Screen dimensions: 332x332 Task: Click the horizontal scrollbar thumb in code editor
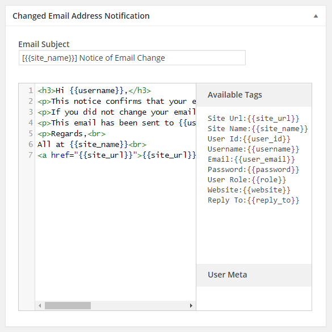pos(68,305)
